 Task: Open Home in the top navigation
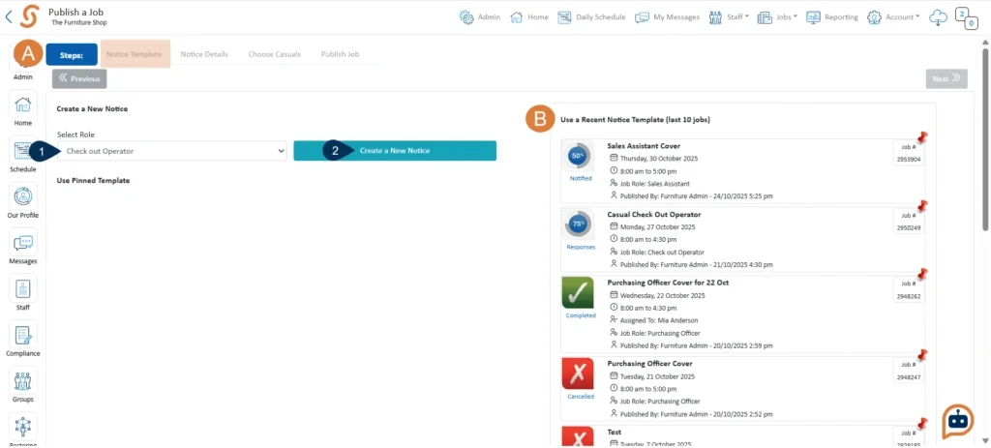(529, 17)
